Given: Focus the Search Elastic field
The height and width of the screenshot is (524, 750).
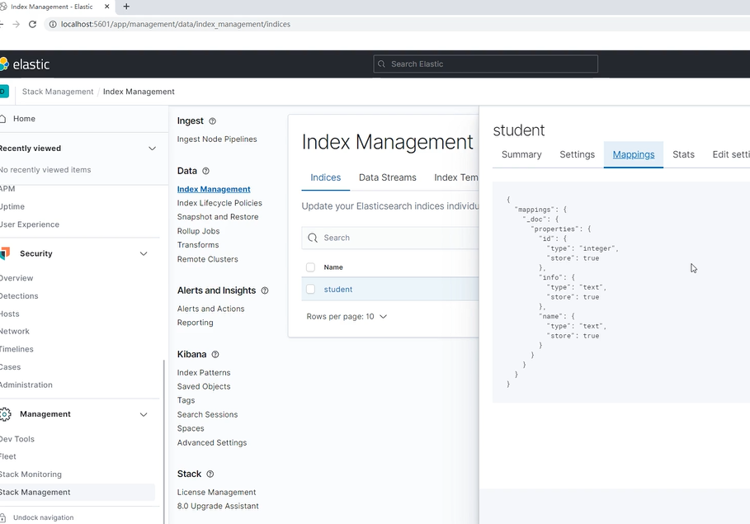Looking at the screenshot, I should [x=485, y=64].
